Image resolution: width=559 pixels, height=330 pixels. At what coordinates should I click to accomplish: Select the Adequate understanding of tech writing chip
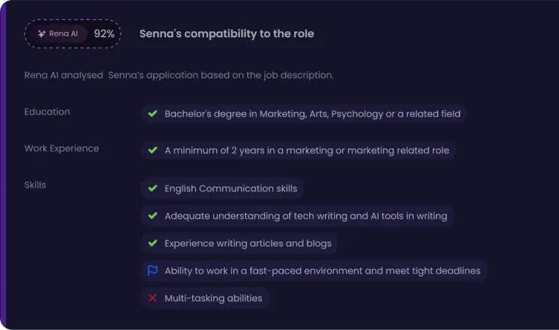point(297,215)
